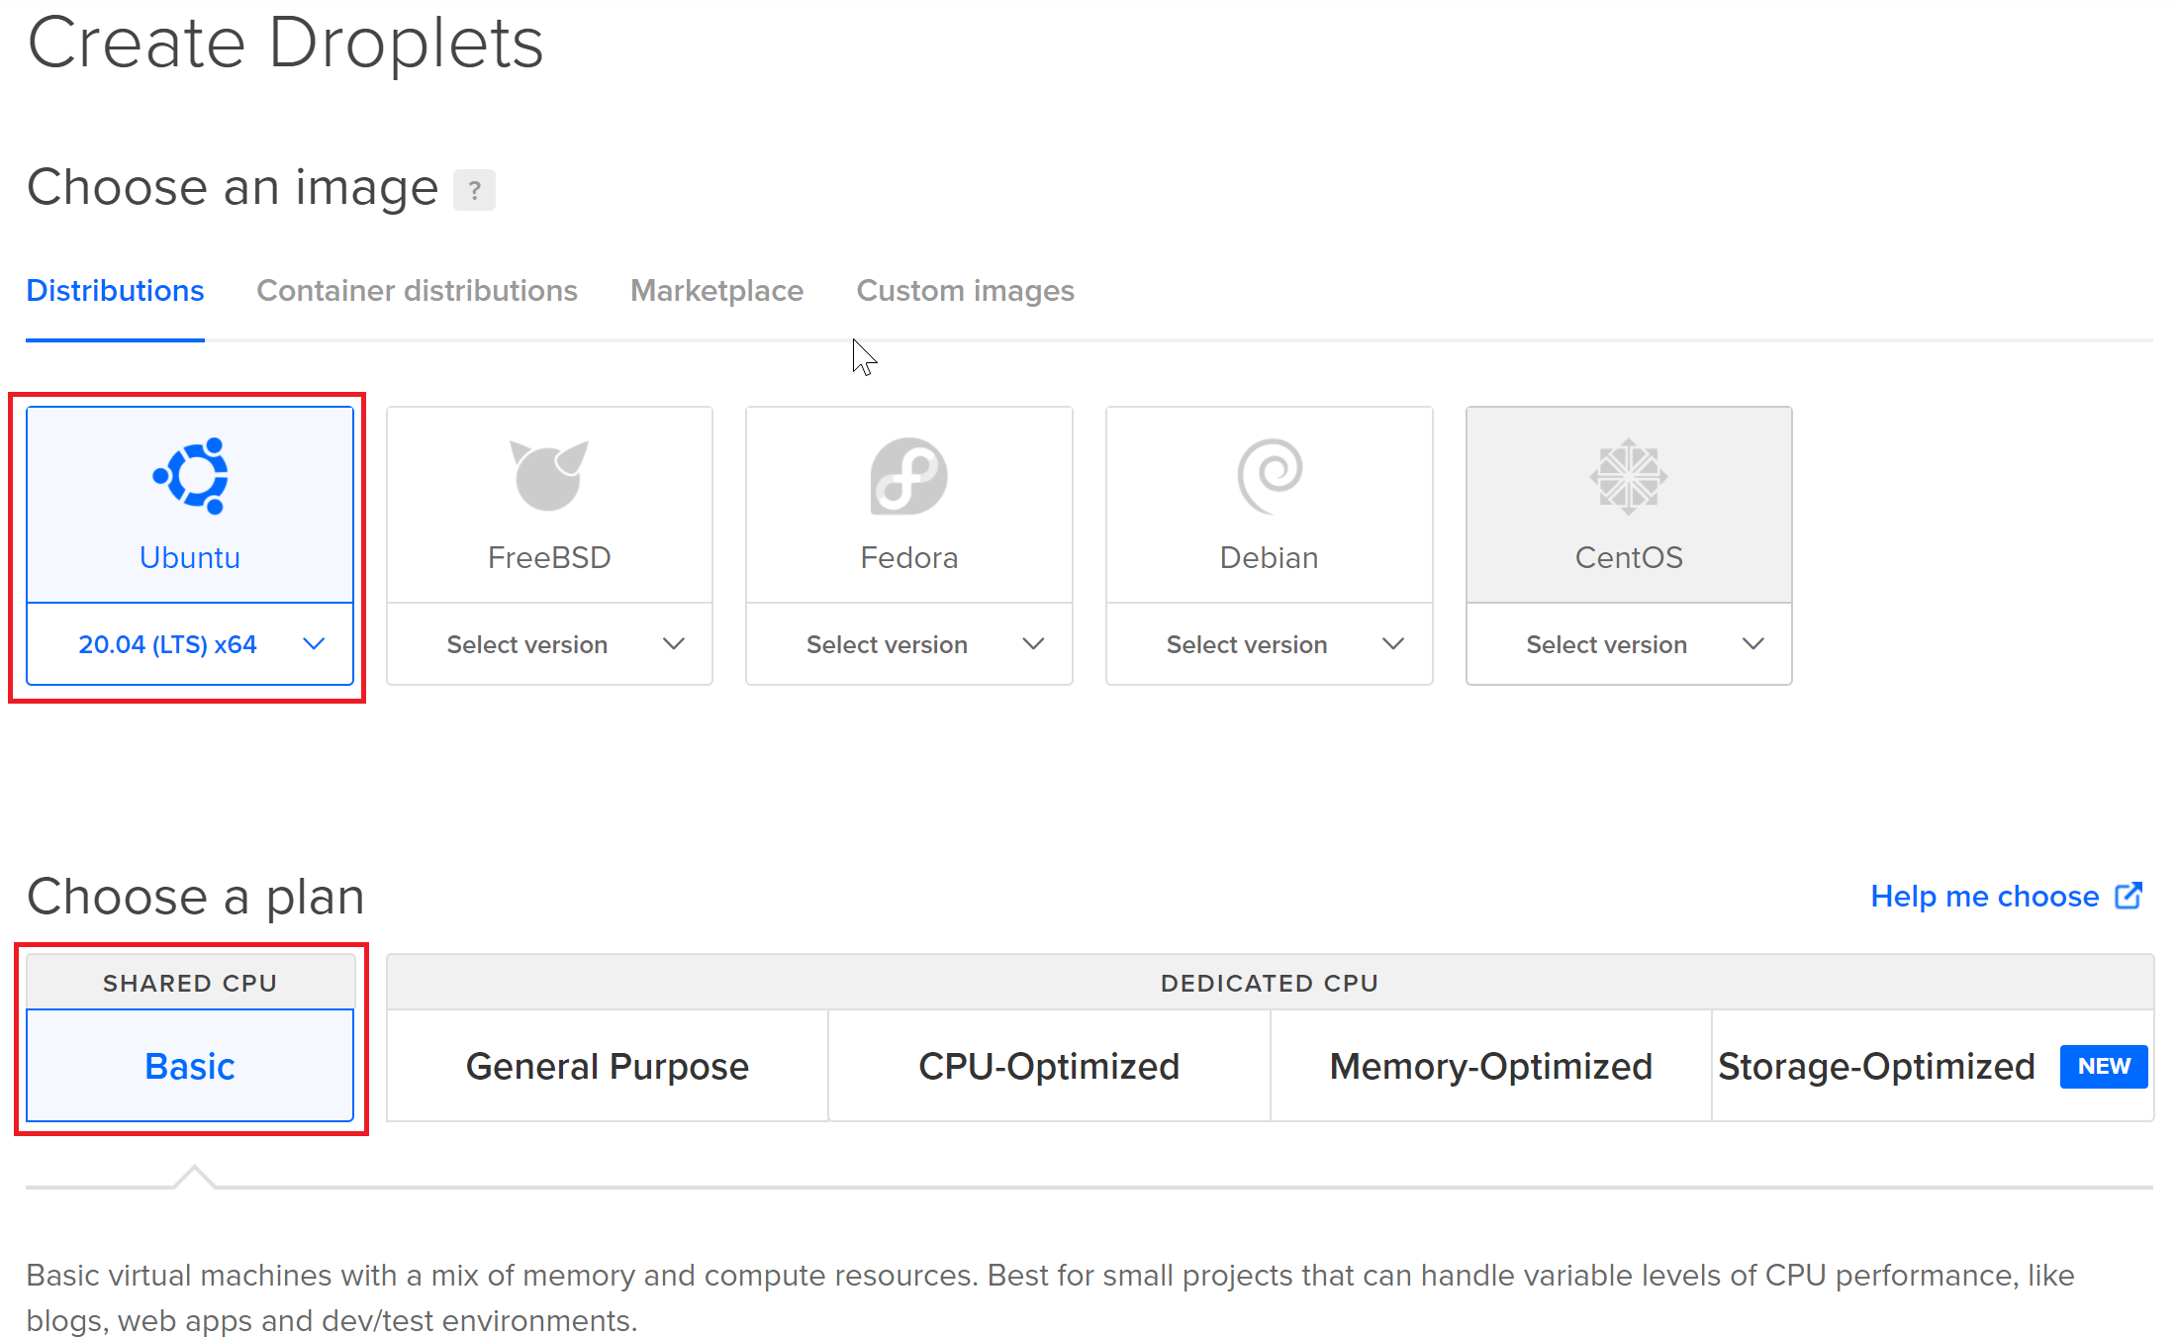Click the NEW badge on Storage-Optimized

point(2103,1067)
